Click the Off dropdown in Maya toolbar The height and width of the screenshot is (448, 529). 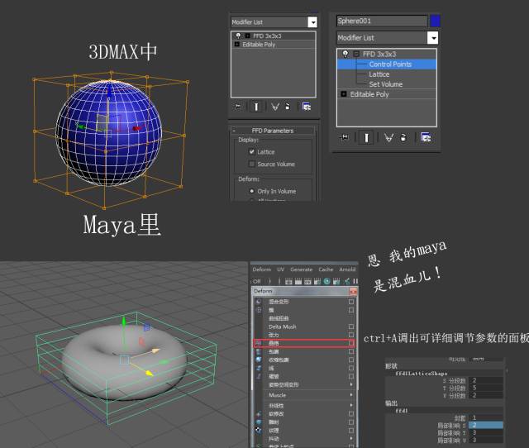pos(262,281)
